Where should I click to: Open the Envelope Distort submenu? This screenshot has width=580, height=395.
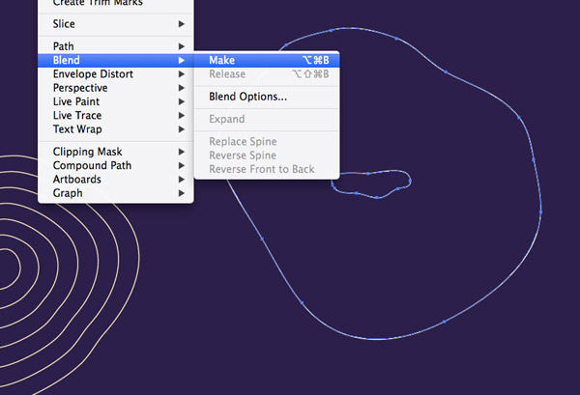[x=93, y=74]
